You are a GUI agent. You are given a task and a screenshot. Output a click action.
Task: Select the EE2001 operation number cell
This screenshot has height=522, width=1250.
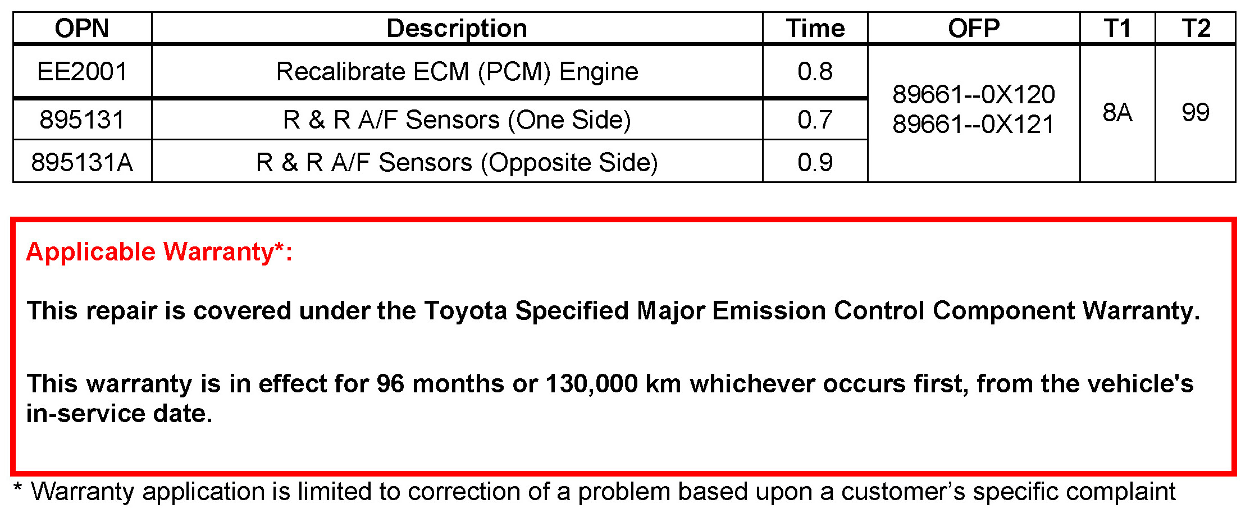[x=82, y=72]
